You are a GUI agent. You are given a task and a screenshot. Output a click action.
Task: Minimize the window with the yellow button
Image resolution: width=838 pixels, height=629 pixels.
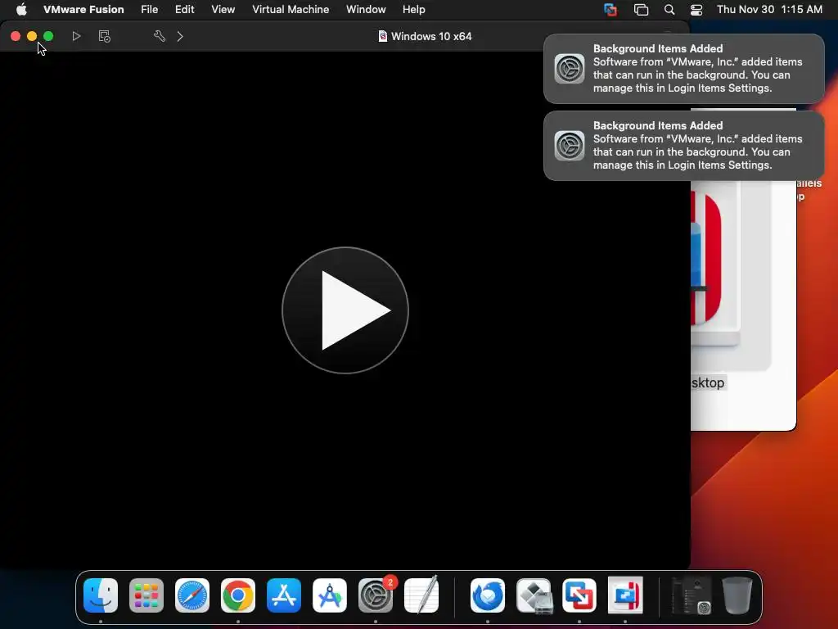[32, 36]
